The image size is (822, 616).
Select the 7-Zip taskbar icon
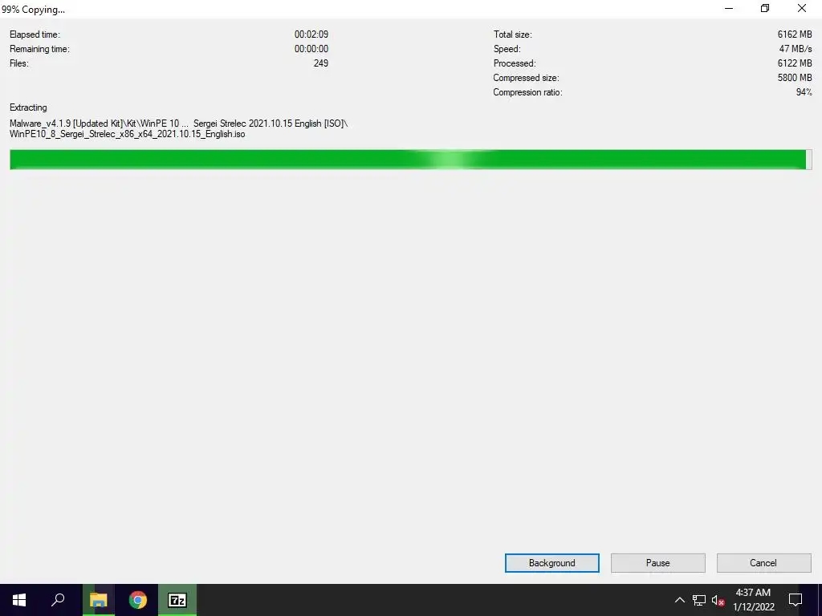click(x=177, y=600)
